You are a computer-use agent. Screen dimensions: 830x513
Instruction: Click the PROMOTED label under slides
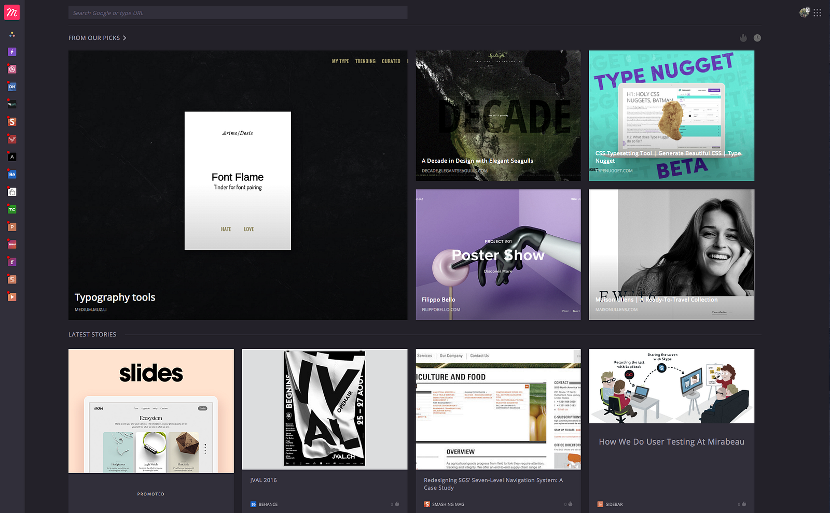point(151,494)
